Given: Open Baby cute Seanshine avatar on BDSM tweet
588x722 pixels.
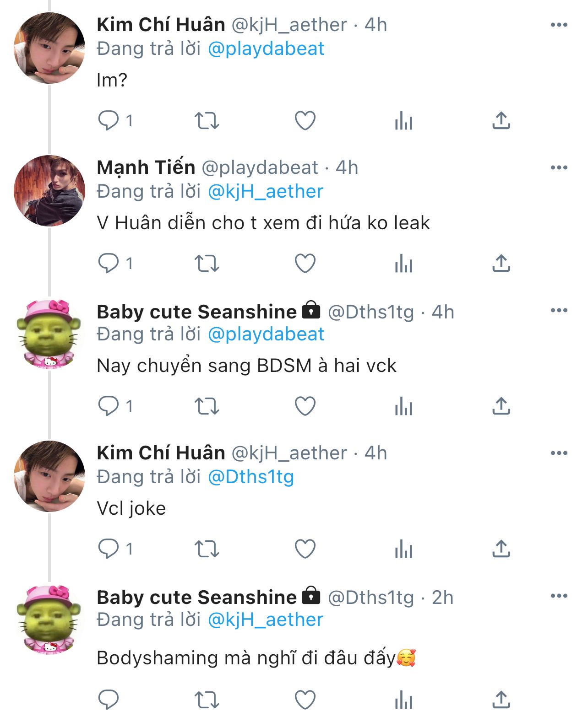Looking at the screenshot, I should (x=49, y=334).
